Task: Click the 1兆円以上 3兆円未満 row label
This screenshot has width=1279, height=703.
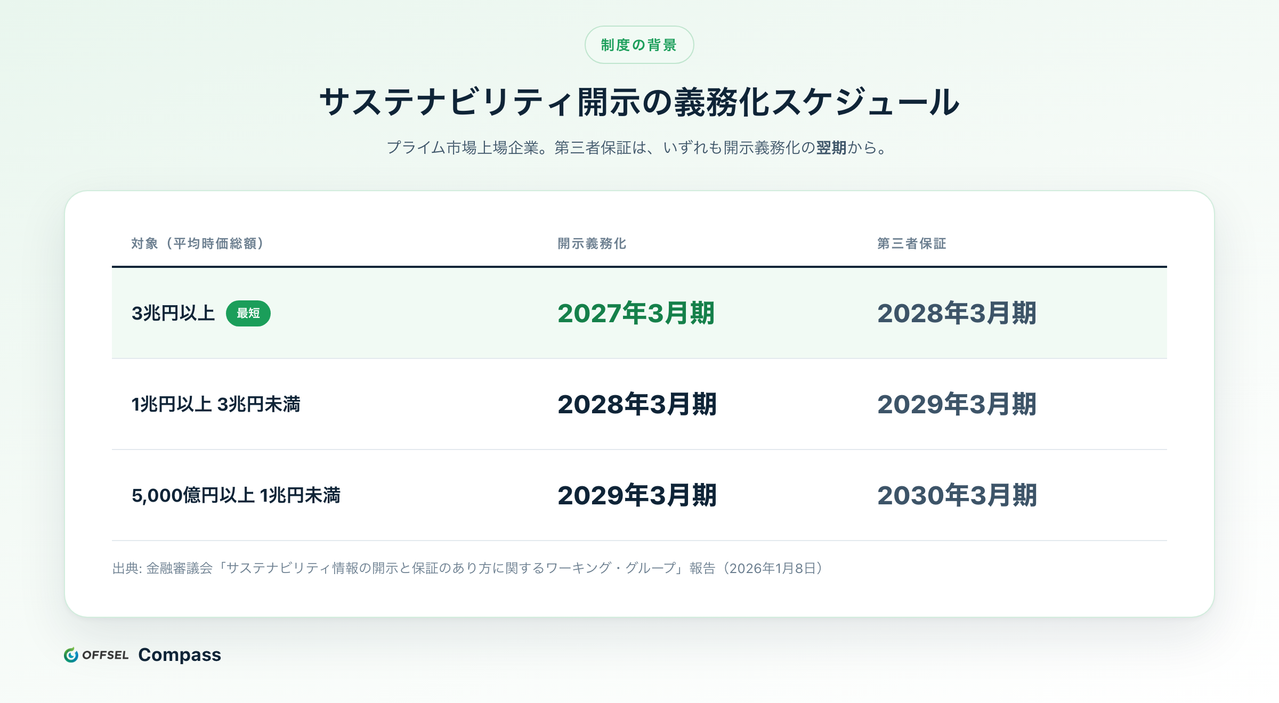Action: pos(216,404)
